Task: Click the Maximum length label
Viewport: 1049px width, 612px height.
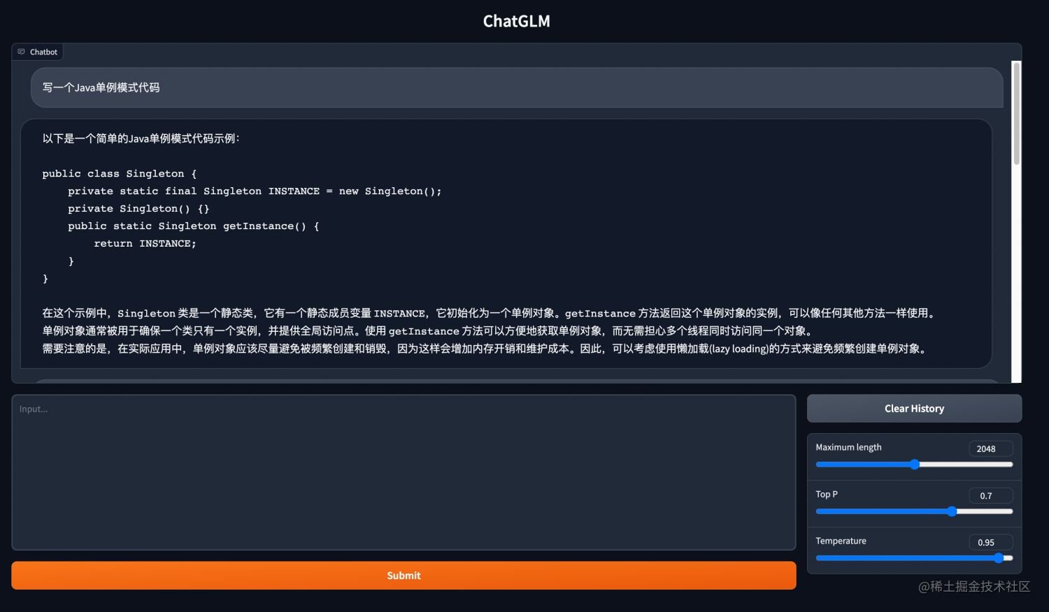Action: [x=848, y=447]
